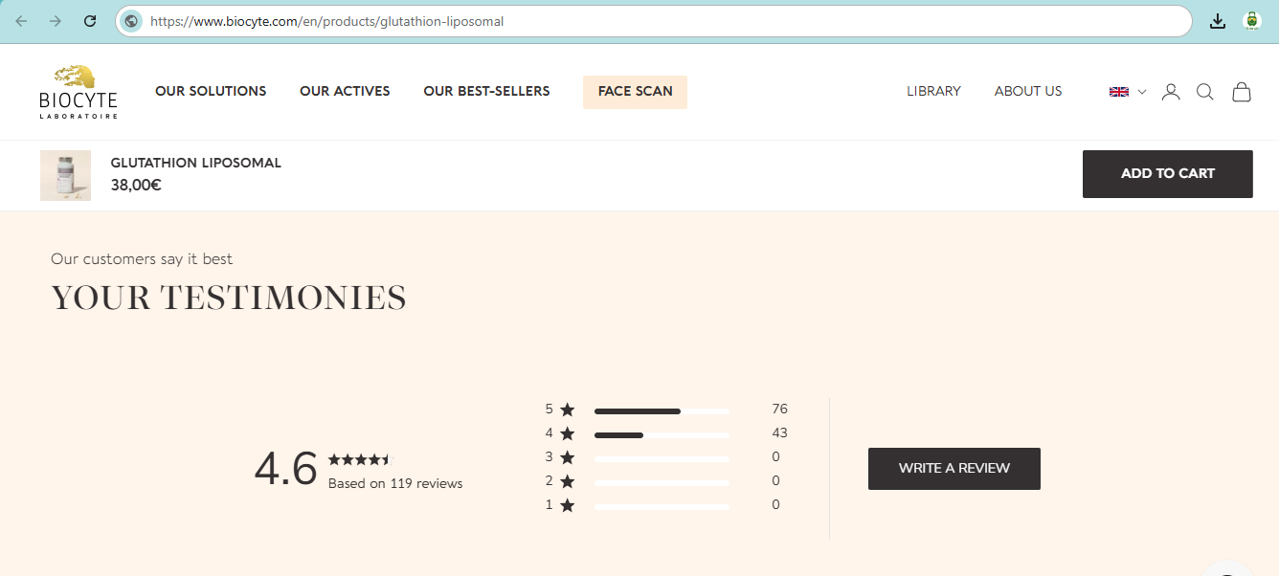Open the browser downloads icon
1279x576 pixels.
click(x=1218, y=21)
